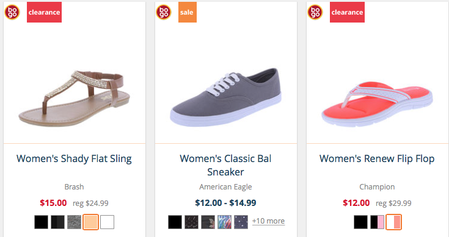Select black swatch for Renew Flip Flop
The height and width of the screenshot is (237, 449).
pos(361,222)
